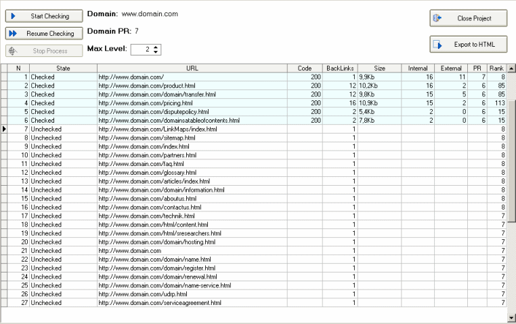Sort by the Internal column header
The height and width of the screenshot is (324, 516).
point(418,68)
